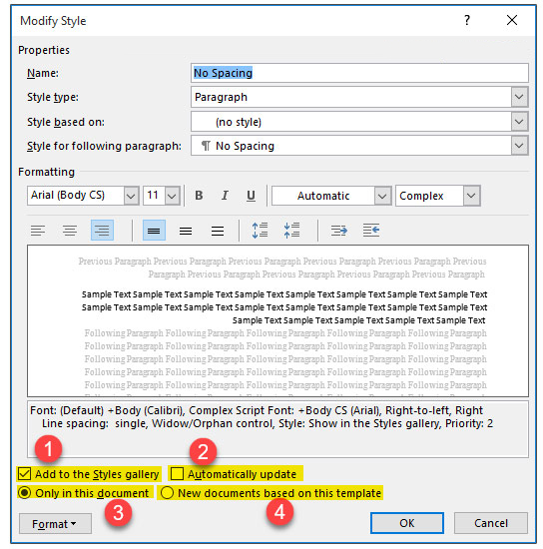Choose the double line spacing icon
543x549 pixels.
pyautogui.click(x=218, y=231)
